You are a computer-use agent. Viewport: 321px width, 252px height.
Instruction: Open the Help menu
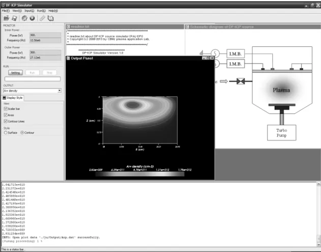coord(53,11)
